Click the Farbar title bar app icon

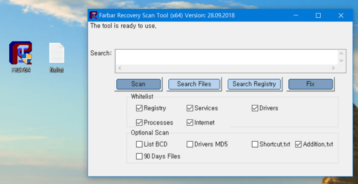point(93,15)
